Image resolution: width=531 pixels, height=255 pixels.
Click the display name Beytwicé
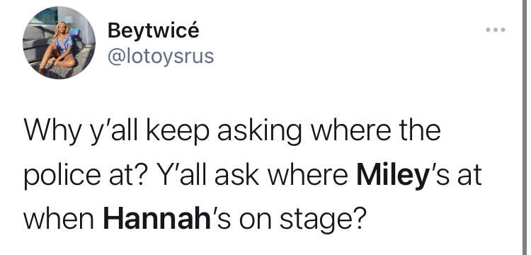154,31
